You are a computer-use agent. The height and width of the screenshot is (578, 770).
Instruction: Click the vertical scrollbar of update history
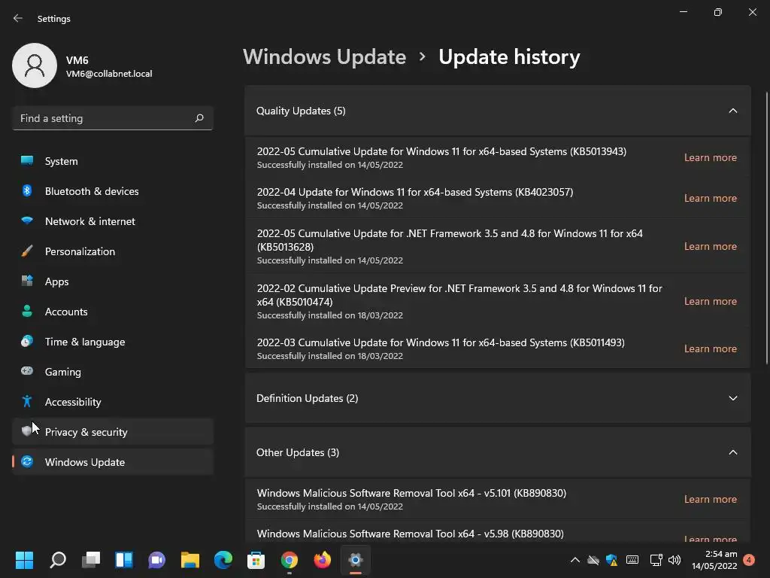point(766,229)
